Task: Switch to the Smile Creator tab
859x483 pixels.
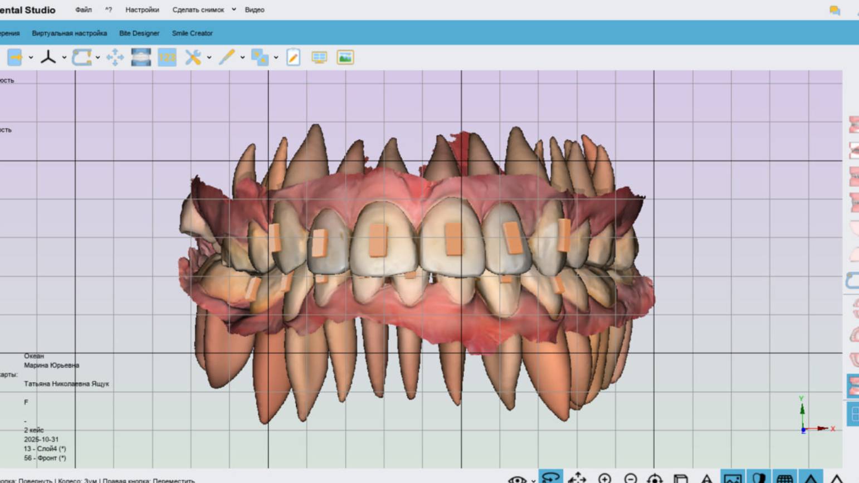Action: (x=192, y=33)
